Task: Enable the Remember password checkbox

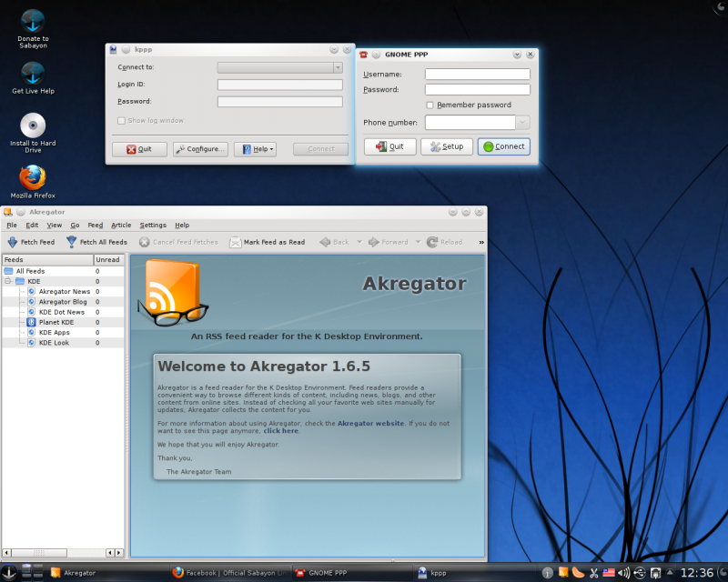Action: [430, 105]
